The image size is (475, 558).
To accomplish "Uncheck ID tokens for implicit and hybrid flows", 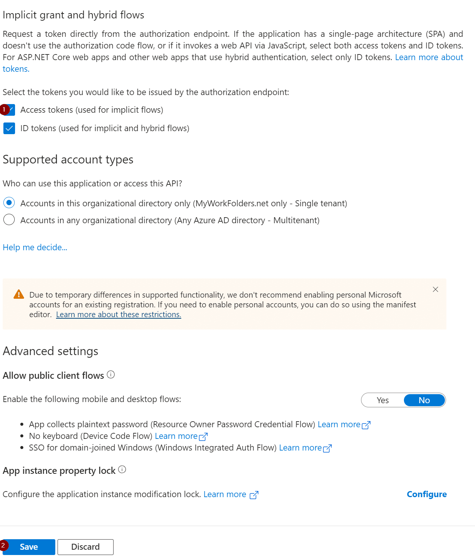I will pyautogui.click(x=9, y=128).
